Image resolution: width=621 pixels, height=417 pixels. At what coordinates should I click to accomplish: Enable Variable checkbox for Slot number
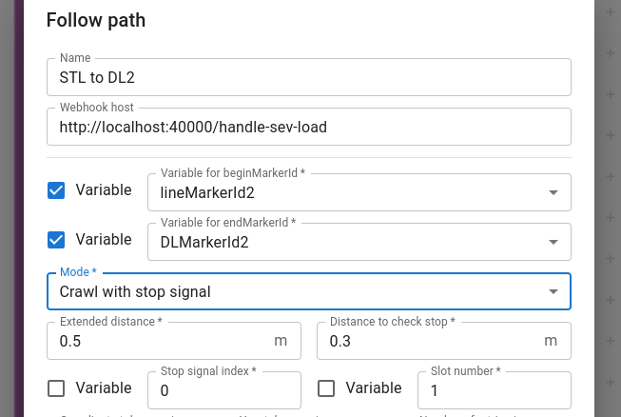coord(326,388)
